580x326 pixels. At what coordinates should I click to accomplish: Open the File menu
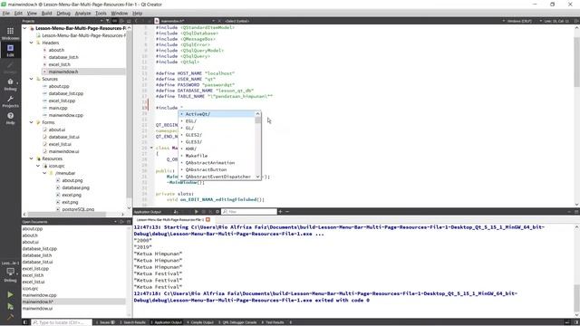tap(6, 14)
